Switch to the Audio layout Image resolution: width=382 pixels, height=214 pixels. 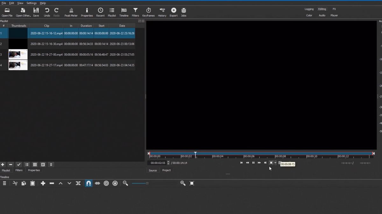point(322,15)
